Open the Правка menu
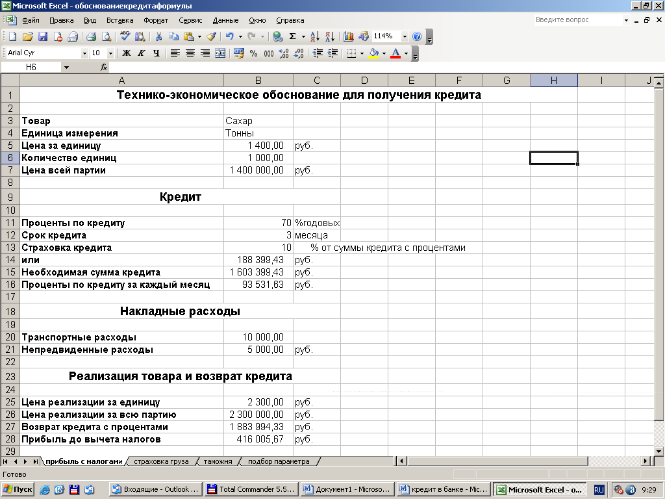Image resolution: width=665 pixels, height=499 pixels. coord(61,20)
